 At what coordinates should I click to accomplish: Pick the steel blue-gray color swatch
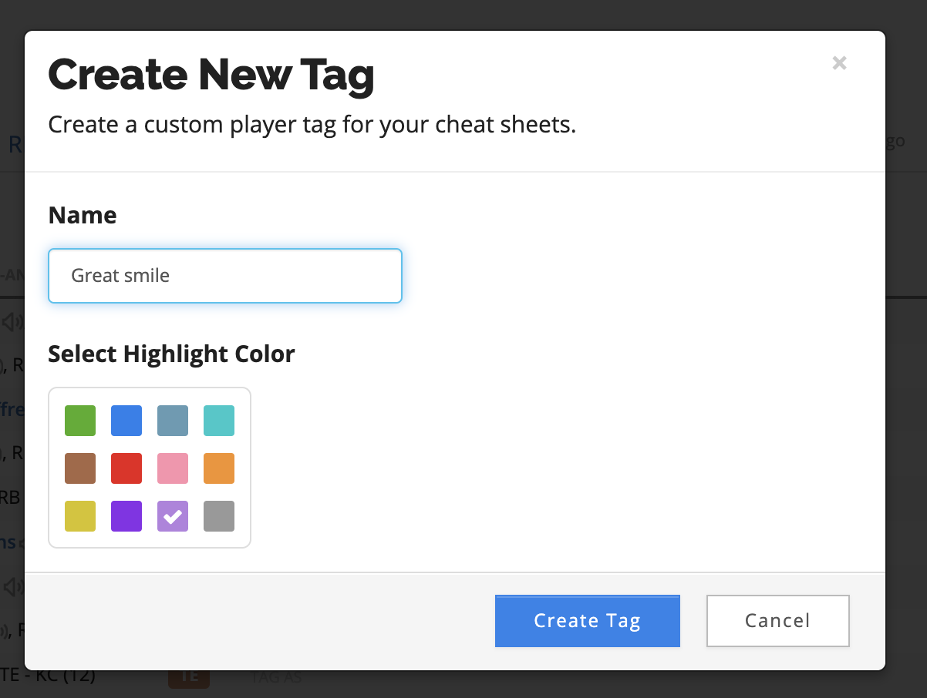(173, 421)
